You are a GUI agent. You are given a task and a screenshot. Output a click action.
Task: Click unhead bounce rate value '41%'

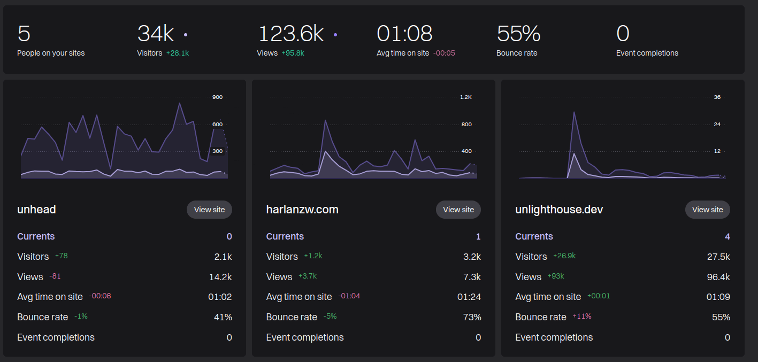223,317
